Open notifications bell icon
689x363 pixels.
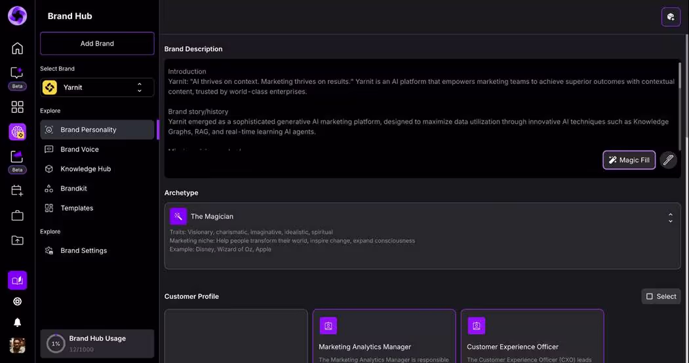[17, 322]
